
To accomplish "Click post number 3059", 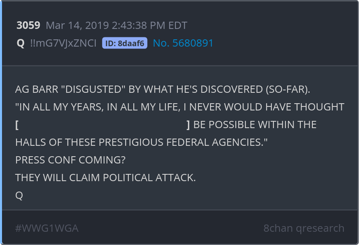I will pyautogui.click(x=28, y=26).
